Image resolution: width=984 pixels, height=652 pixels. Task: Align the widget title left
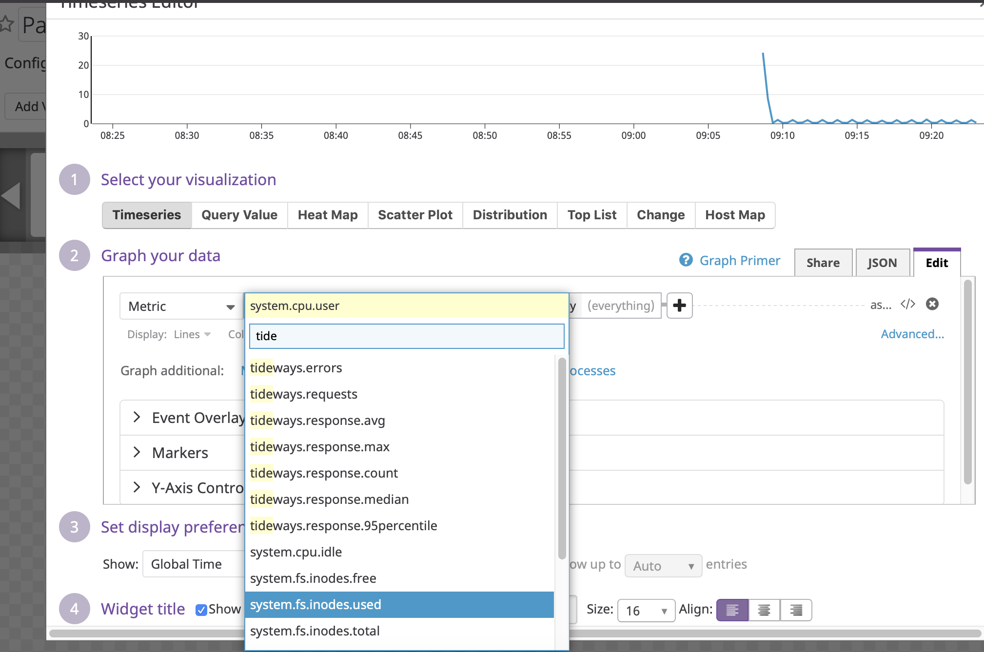tap(732, 610)
